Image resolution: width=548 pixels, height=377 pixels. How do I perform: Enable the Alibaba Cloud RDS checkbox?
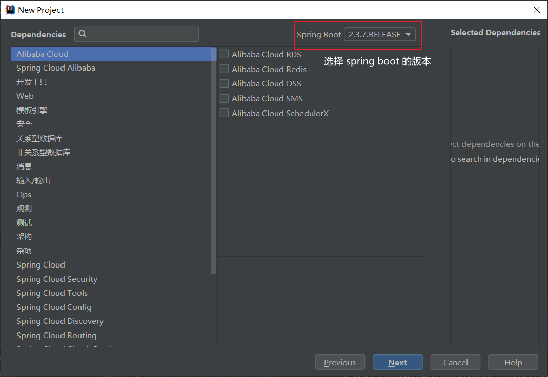pos(225,54)
